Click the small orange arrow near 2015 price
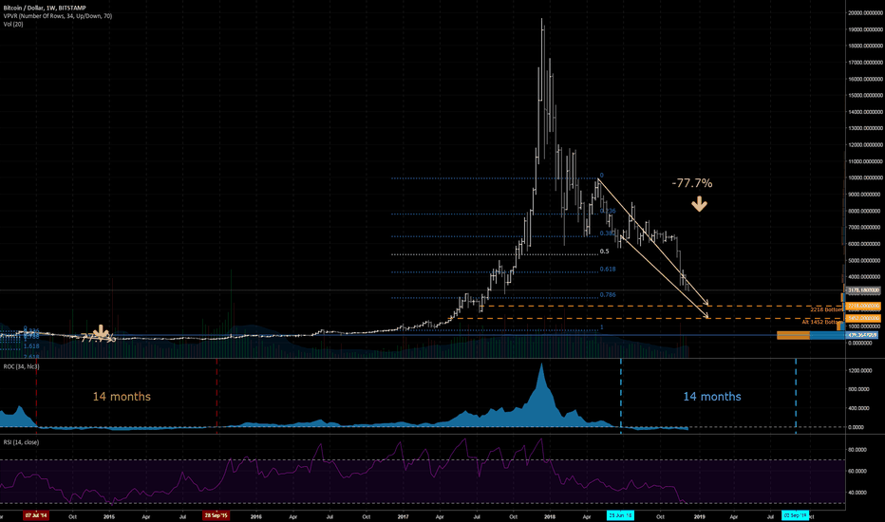 (101, 332)
